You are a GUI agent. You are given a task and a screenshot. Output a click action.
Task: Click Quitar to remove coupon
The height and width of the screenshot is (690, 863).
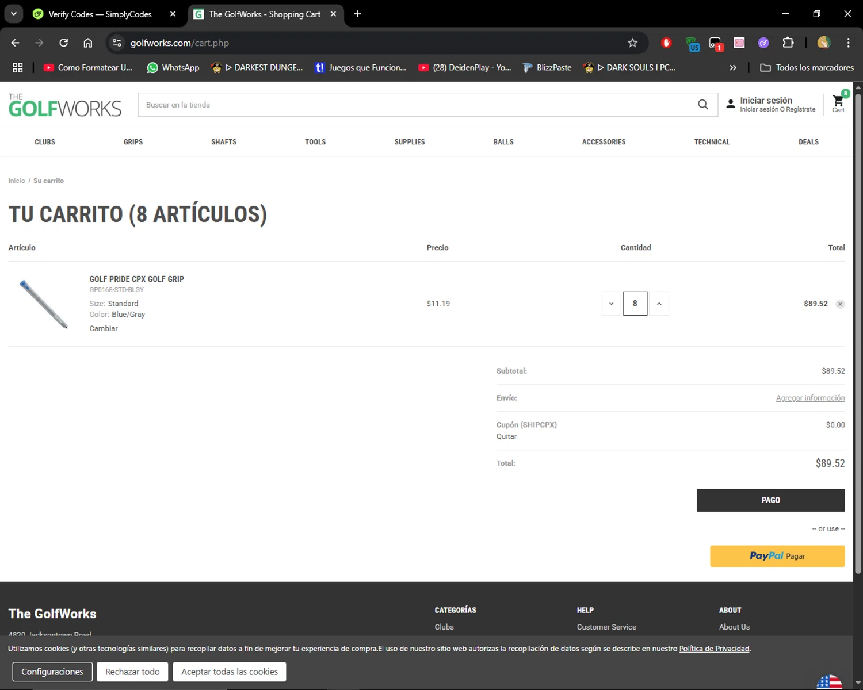tap(506, 436)
